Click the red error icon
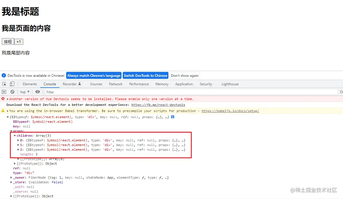 (3, 99)
